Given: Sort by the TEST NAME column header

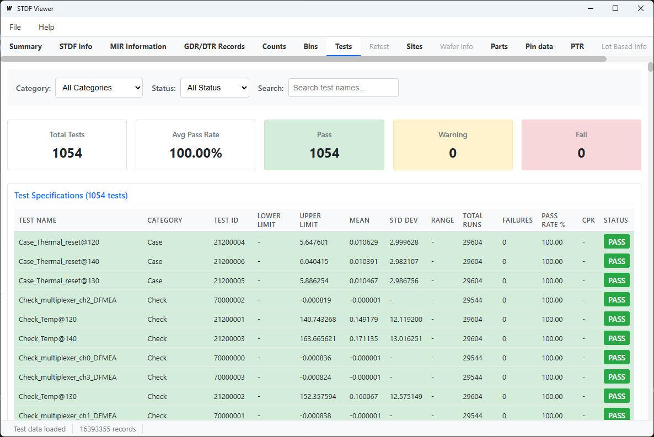Looking at the screenshot, I should 37,220.
